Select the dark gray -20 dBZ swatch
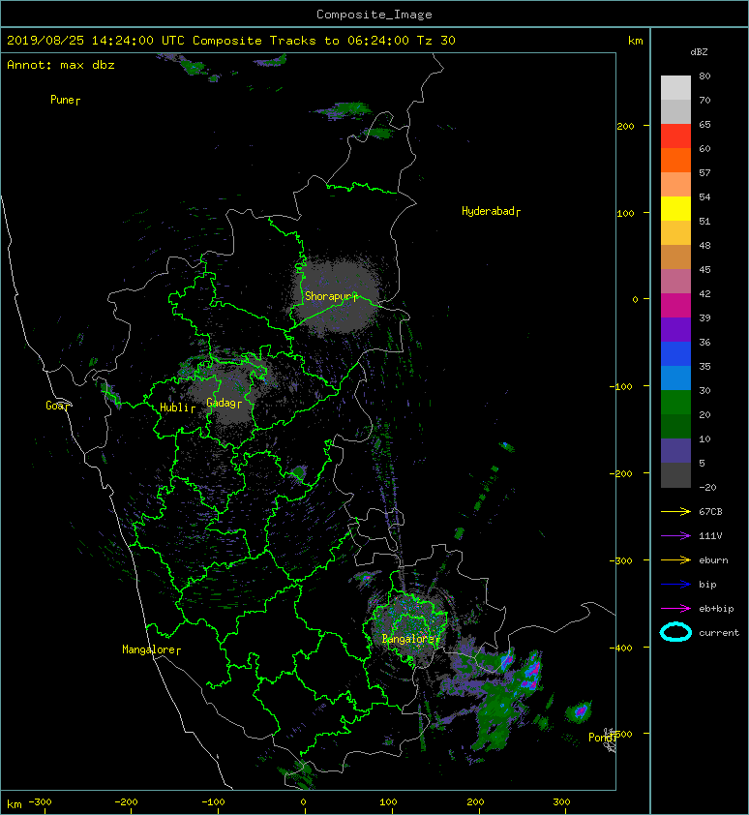749x815 pixels. [x=675, y=475]
